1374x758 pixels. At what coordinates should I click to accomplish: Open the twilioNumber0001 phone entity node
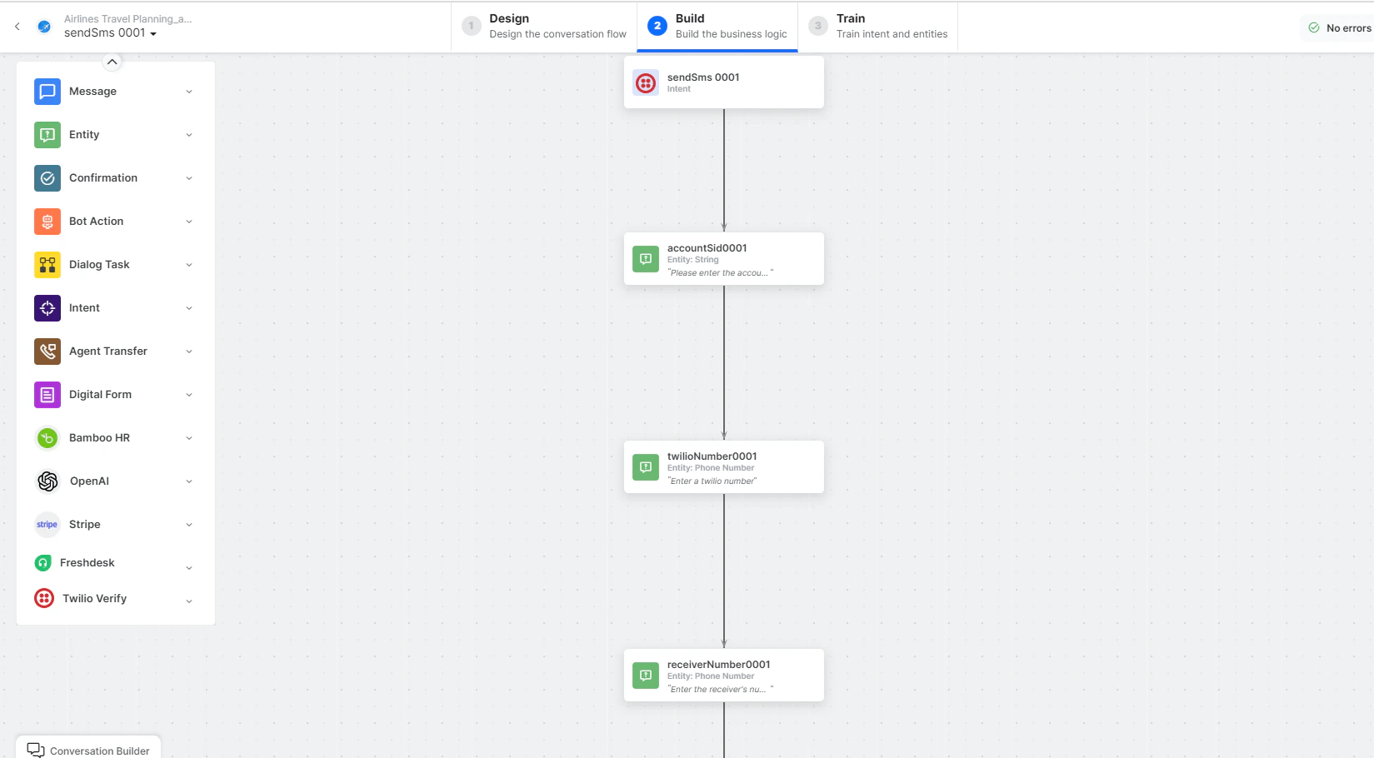723,466
